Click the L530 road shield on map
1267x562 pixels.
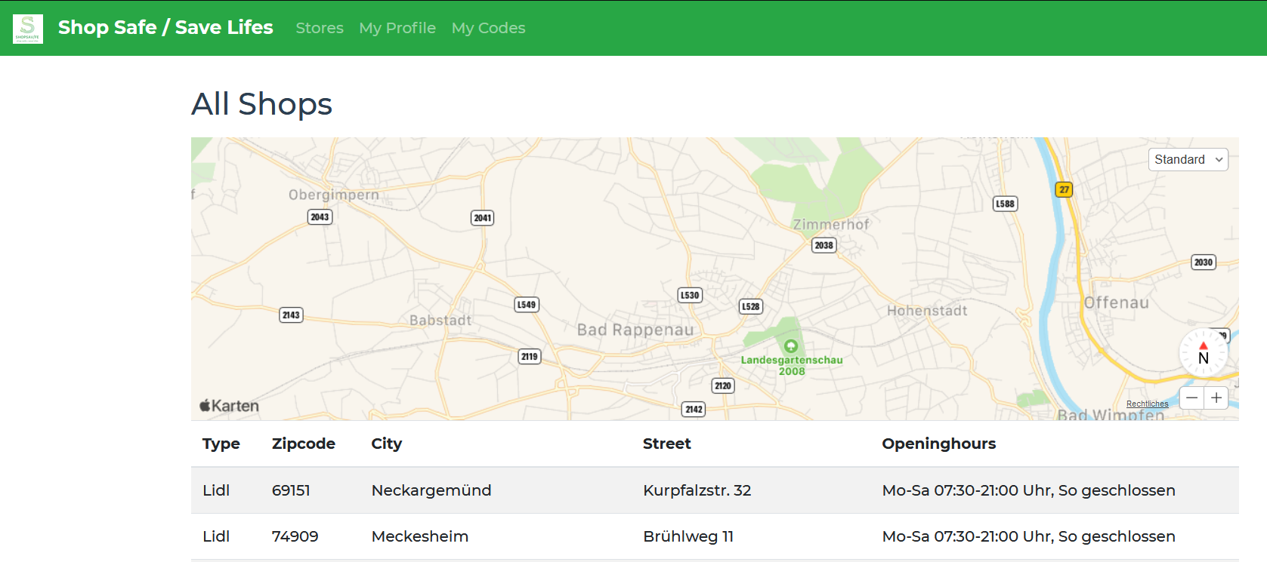[x=690, y=295]
